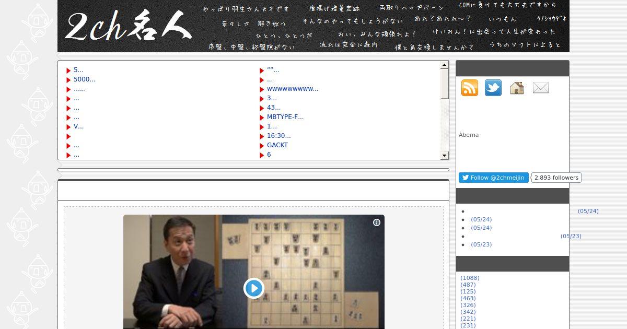Open the '......' headline link
This screenshot has width=627, height=329.
[x=80, y=89]
